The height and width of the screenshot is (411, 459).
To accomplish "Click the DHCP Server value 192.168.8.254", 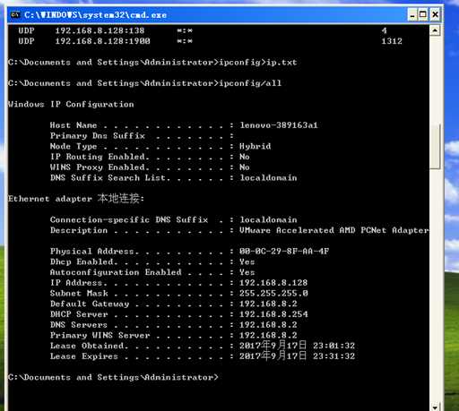I will 273,314.
